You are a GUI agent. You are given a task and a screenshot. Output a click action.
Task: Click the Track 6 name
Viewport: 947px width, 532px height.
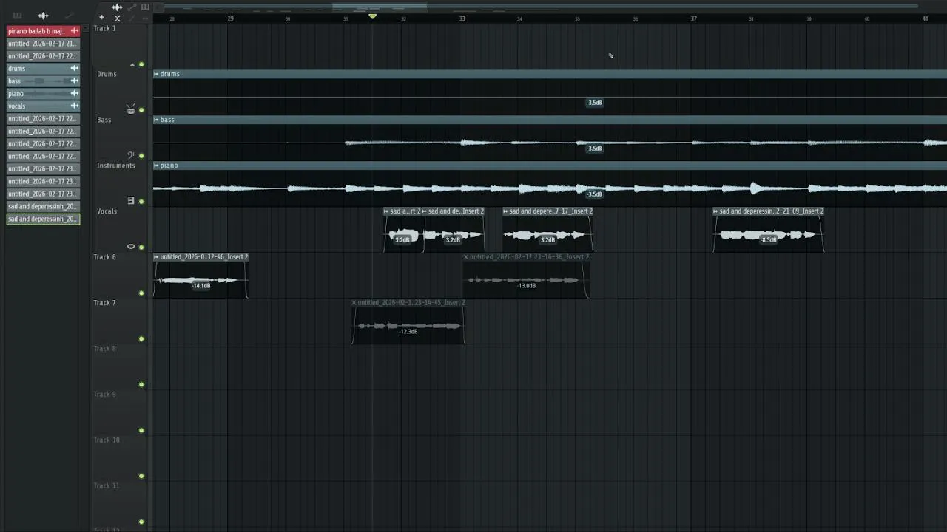pos(104,257)
